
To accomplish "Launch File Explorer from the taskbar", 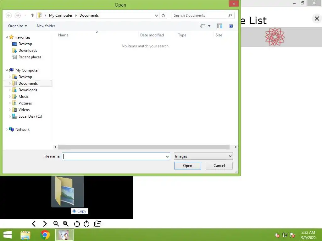I will click(x=25, y=235).
